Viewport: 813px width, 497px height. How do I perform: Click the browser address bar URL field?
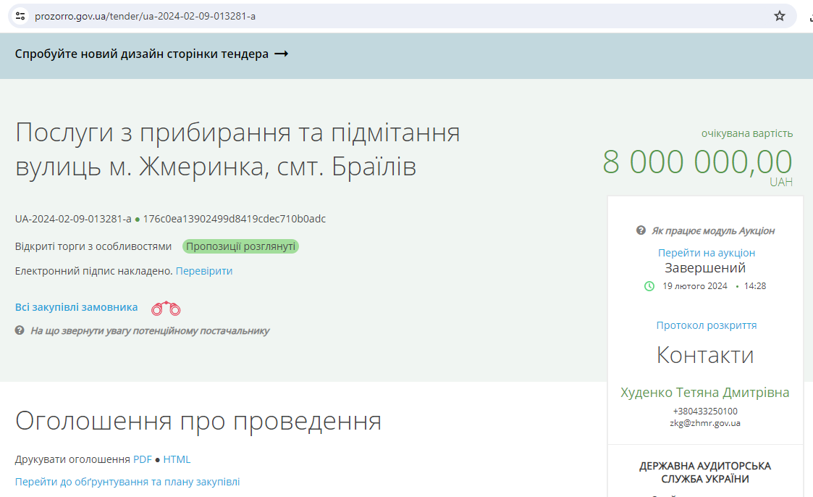(x=145, y=14)
